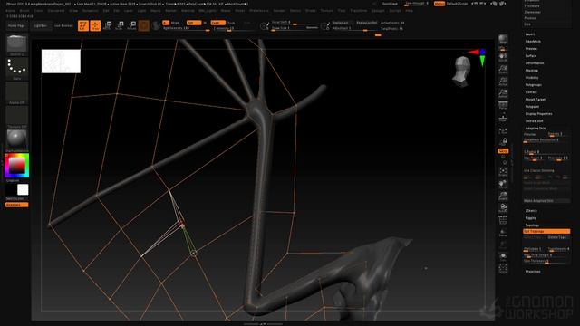Toggle Zadd sculpt mode

point(217,23)
